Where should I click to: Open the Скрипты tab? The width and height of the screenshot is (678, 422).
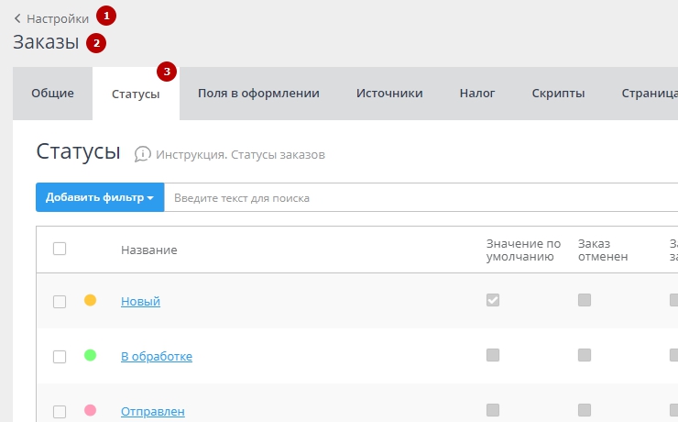(558, 94)
